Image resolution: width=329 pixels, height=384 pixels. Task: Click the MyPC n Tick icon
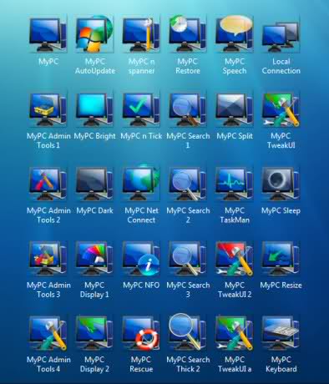(141, 109)
